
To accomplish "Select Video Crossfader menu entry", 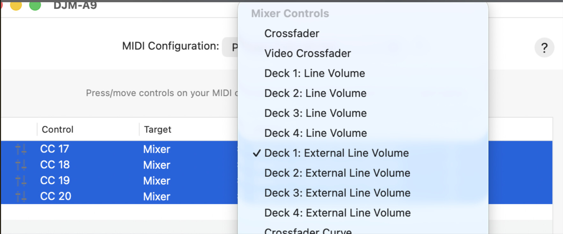I will tap(307, 53).
